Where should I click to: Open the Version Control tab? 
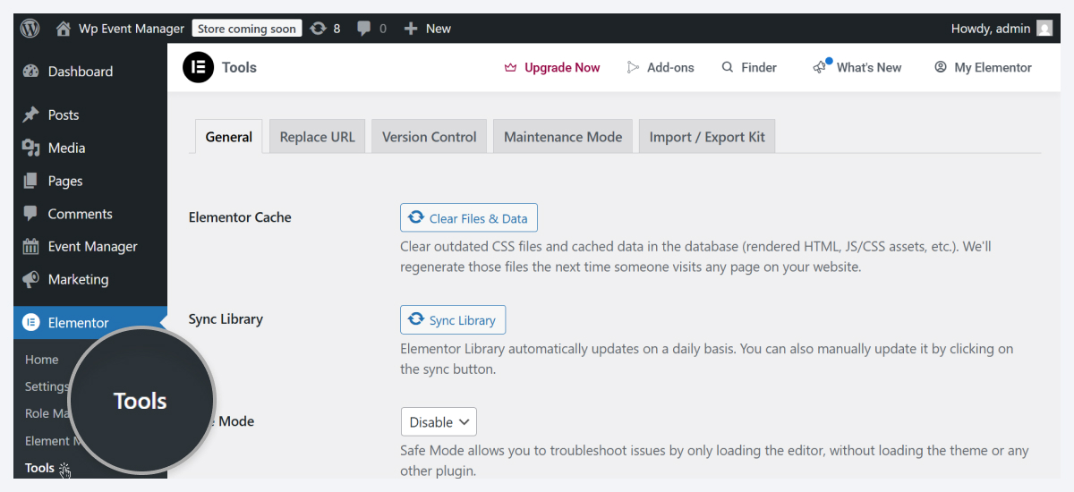(x=430, y=137)
